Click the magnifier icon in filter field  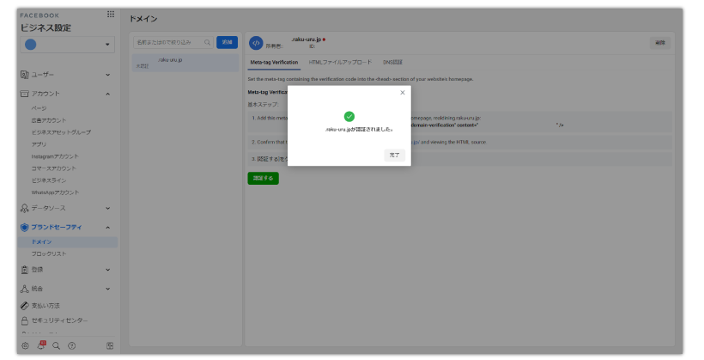coord(207,42)
